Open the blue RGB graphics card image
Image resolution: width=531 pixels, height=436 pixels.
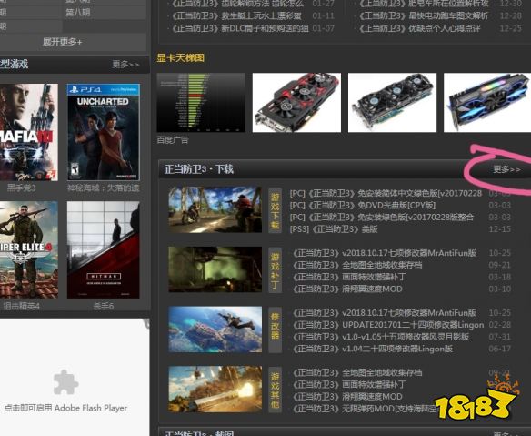(x=487, y=102)
